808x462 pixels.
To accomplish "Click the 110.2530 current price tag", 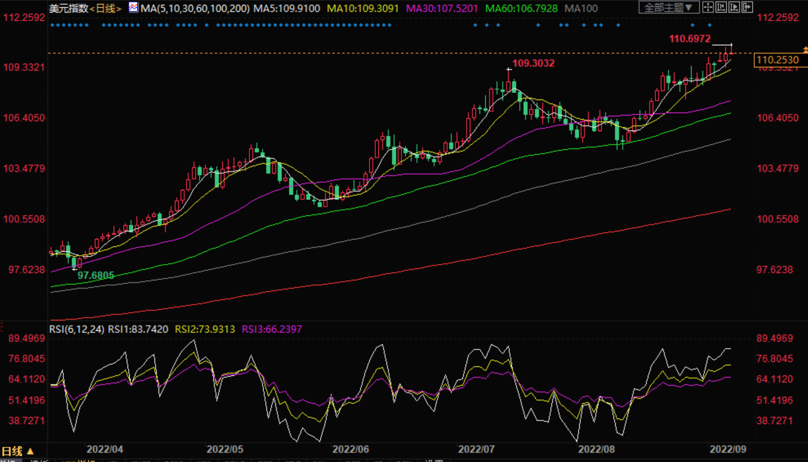I will [x=777, y=60].
